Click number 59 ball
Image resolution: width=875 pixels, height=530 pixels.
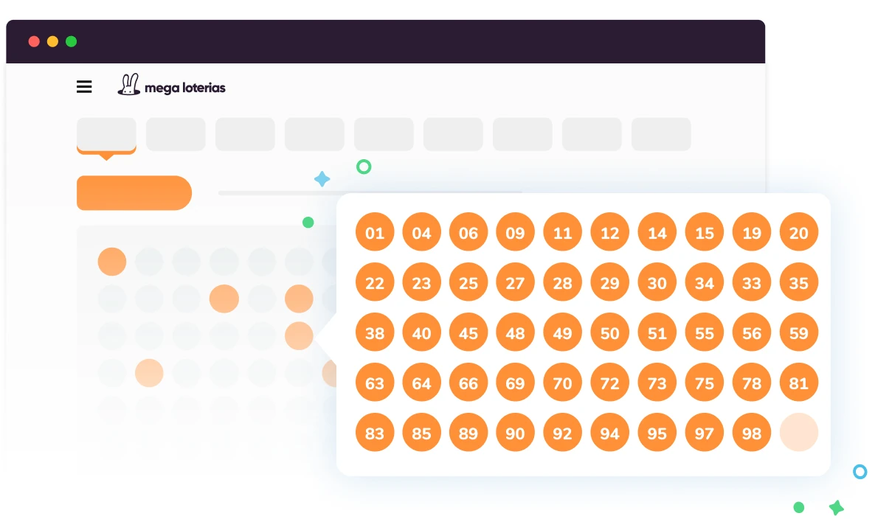pyautogui.click(x=798, y=332)
